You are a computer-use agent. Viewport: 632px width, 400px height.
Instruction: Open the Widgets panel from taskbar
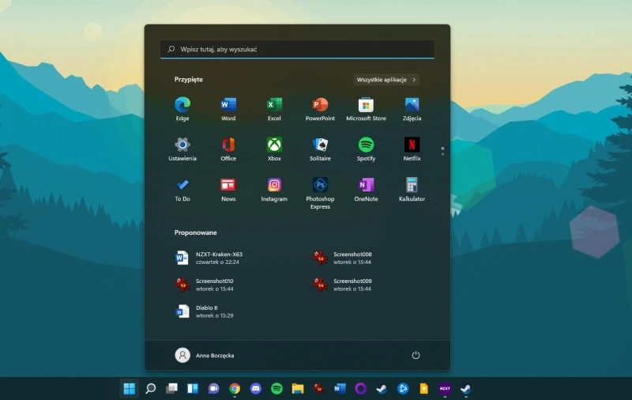tap(193, 388)
